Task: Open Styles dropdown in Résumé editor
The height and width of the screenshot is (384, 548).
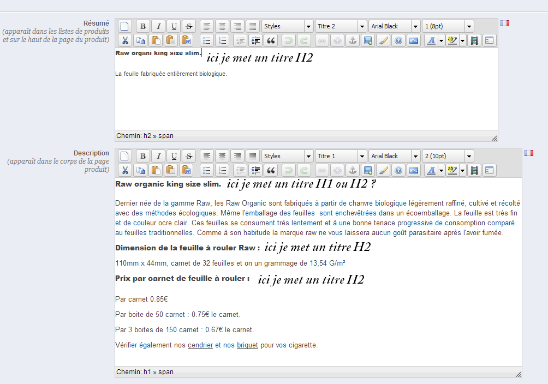Action: [287, 26]
